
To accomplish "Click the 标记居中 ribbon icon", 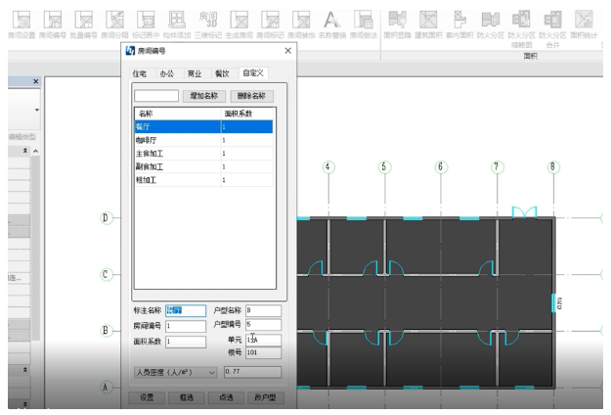I will point(146,24).
